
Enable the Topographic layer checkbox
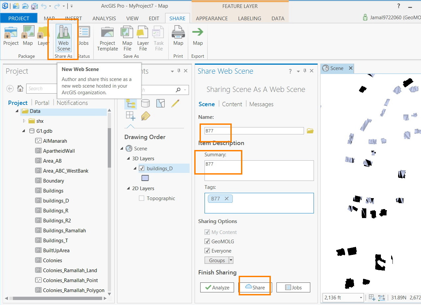point(142,198)
